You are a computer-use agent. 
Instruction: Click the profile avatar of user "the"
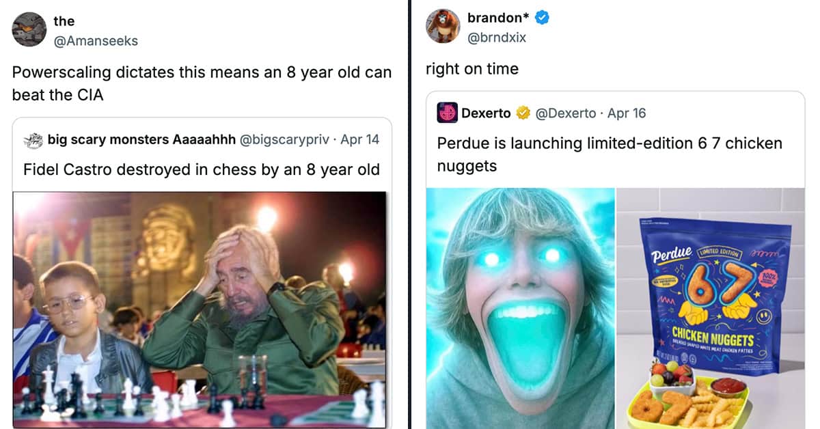point(29,30)
